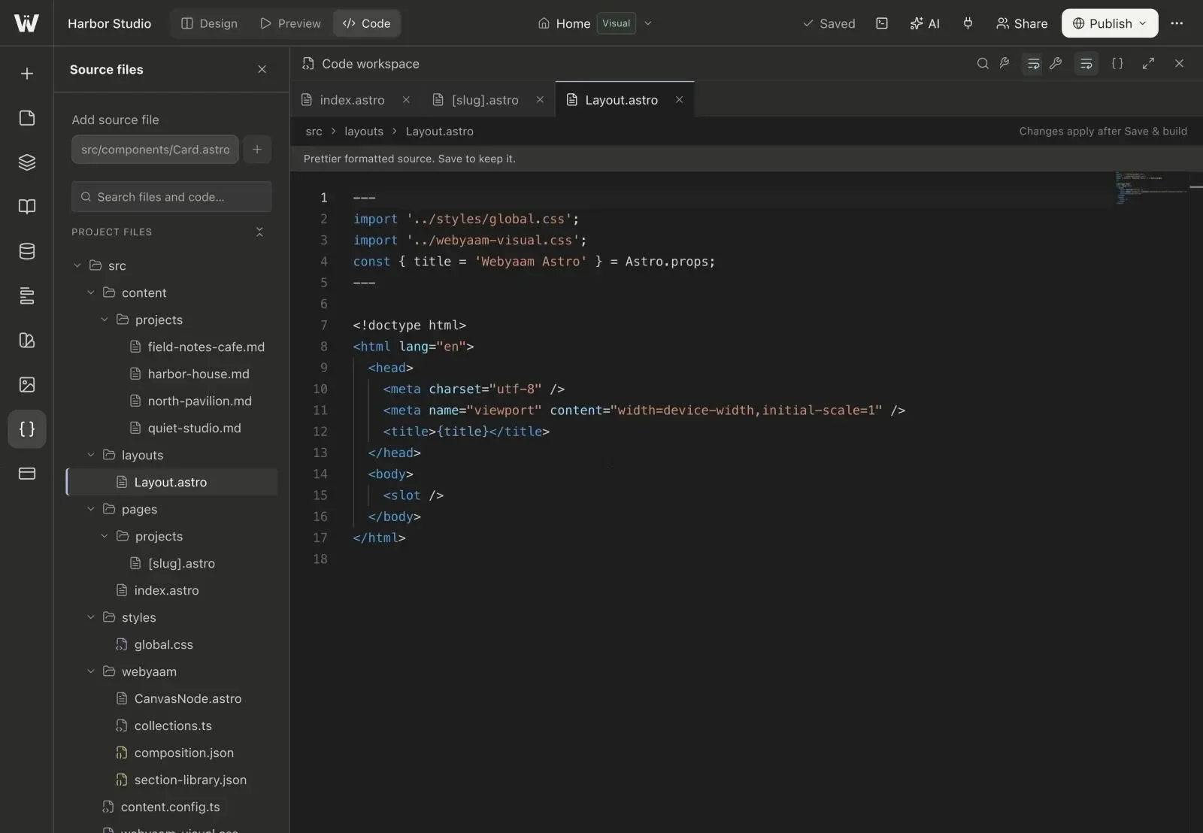Click the Visual badge next to Home
1203x833 pixels.
point(616,23)
